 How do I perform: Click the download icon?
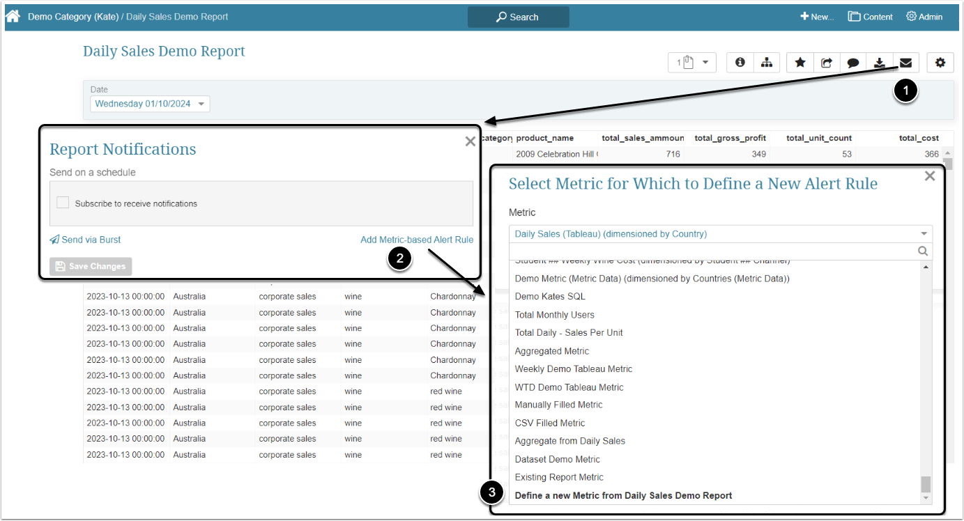pos(880,63)
